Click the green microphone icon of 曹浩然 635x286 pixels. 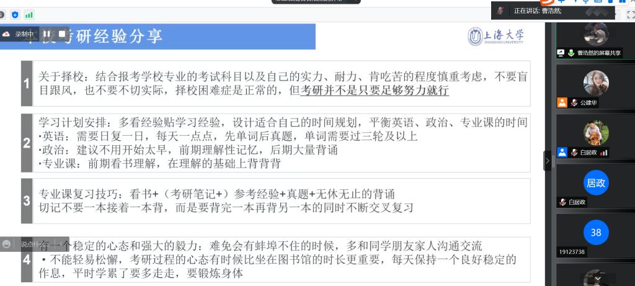(571, 53)
